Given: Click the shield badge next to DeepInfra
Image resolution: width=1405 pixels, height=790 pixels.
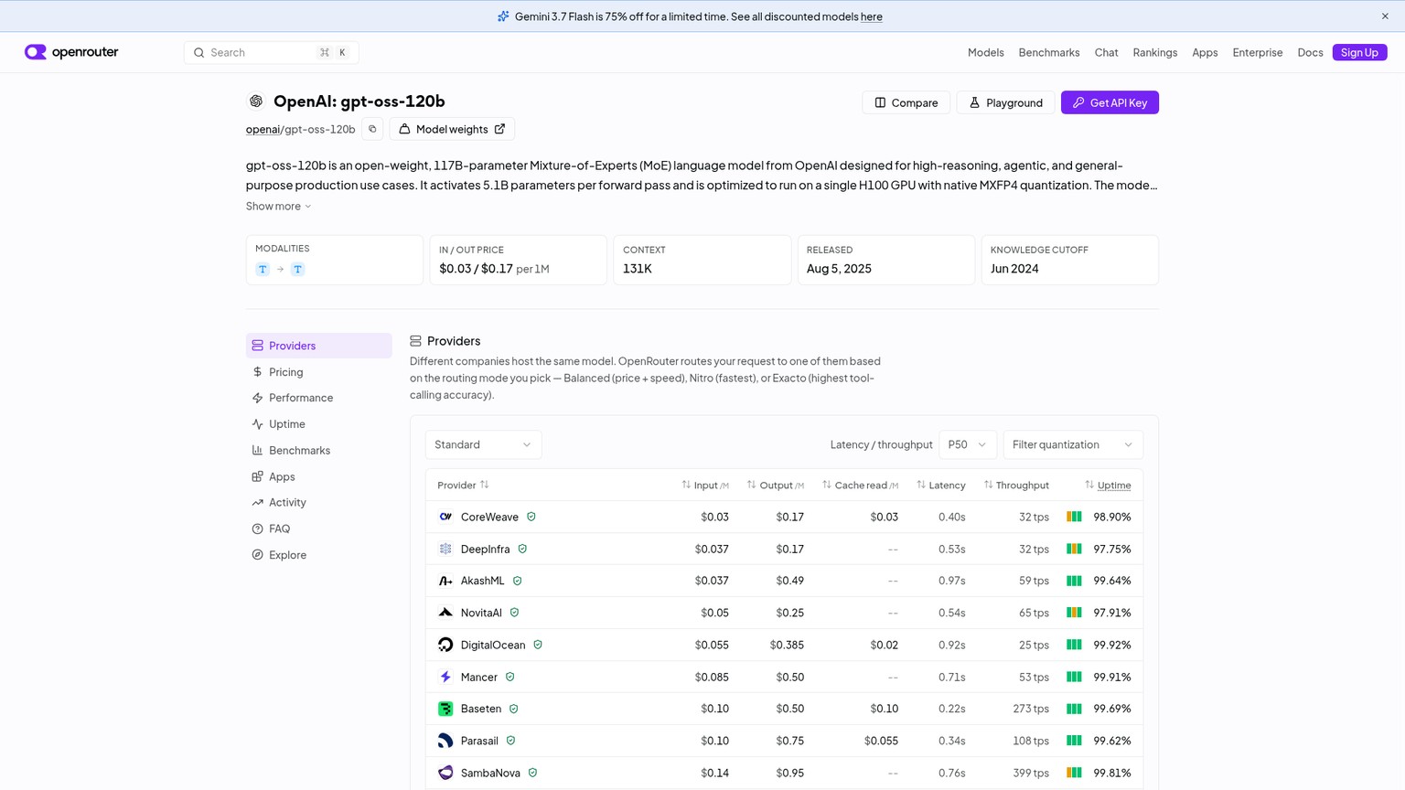Looking at the screenshot, I should pyautogui.click(x=522, y=549).
